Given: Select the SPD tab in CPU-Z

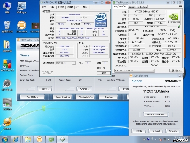Looking at the screenshot, I should pos(77,7).
